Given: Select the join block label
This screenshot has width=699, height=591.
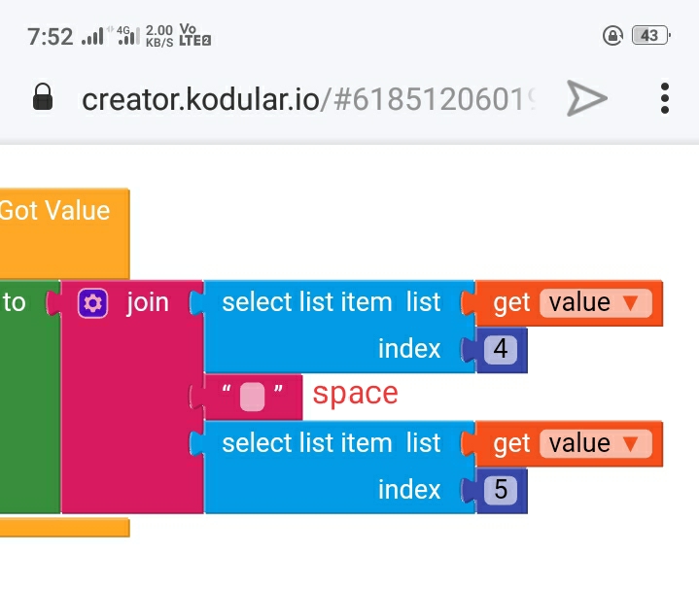Looking at the screenshot, I should pyautogui.click(x=148, y=302).
